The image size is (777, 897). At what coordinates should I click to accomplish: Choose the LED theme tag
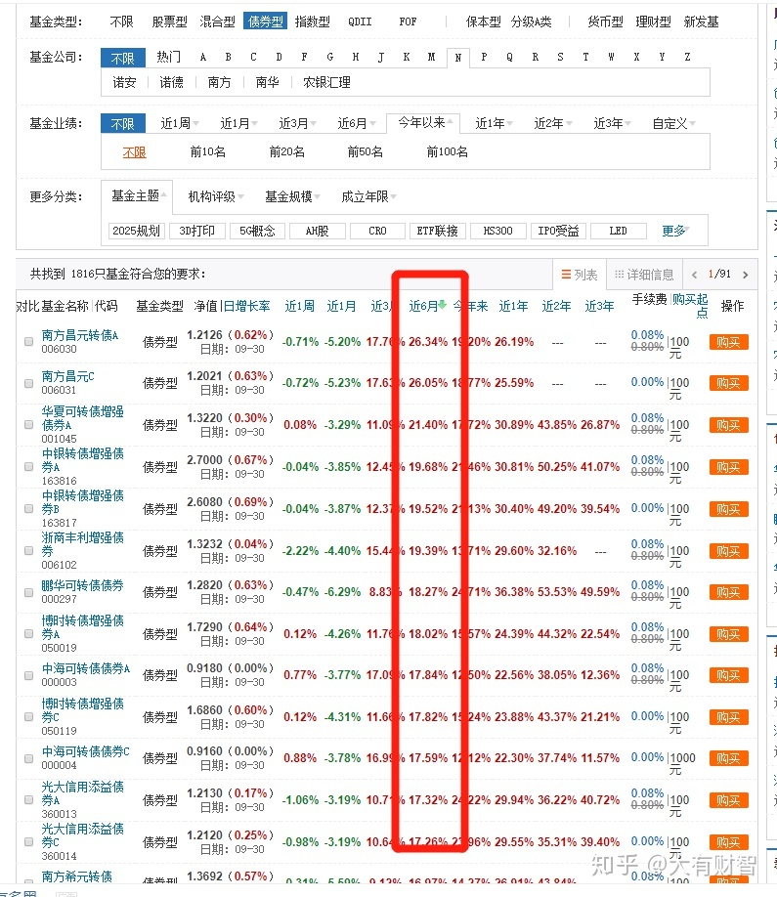[618, 231]
